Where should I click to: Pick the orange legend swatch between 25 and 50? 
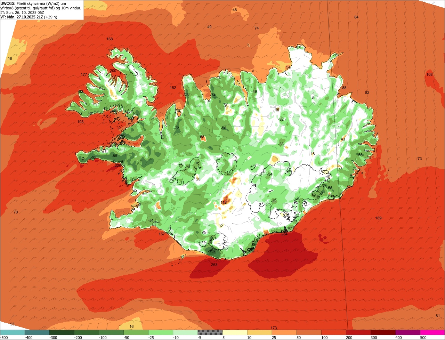[x=284, y=333]
